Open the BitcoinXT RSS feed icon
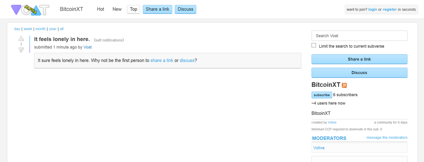The width and height of the screenshot is (424, 162). [344, 85]
